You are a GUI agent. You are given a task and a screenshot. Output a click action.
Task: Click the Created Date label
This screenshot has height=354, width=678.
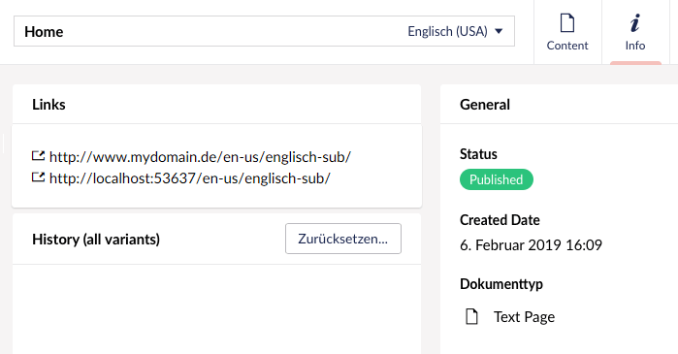click(500, 220)
